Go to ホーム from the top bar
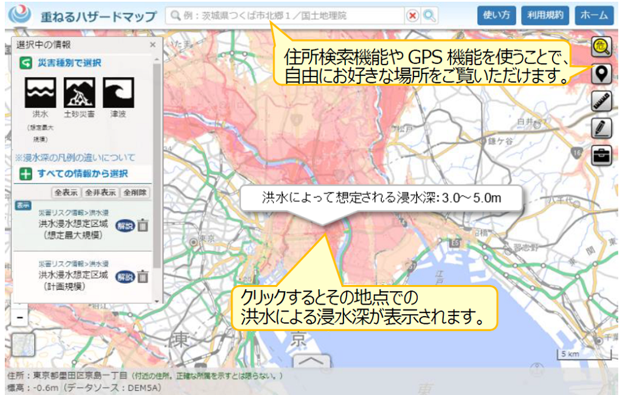This screenshot has width=622, height=395. [593, 14]
